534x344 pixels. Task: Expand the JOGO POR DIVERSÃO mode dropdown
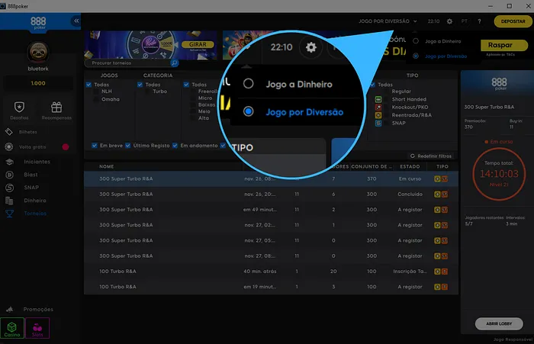(388, 21)
